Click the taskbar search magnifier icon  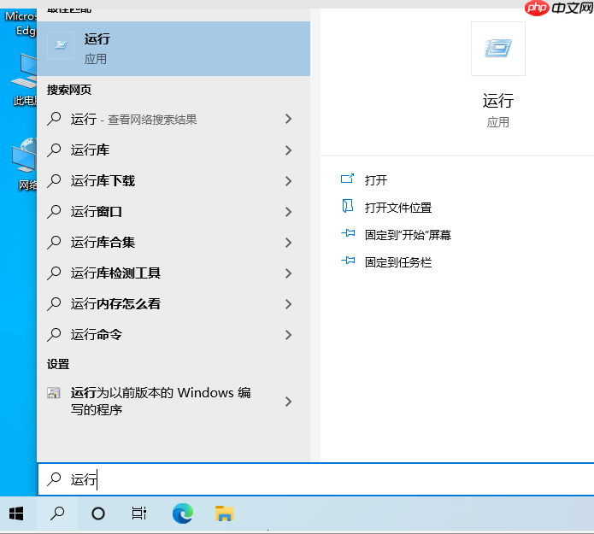[57, 514]
